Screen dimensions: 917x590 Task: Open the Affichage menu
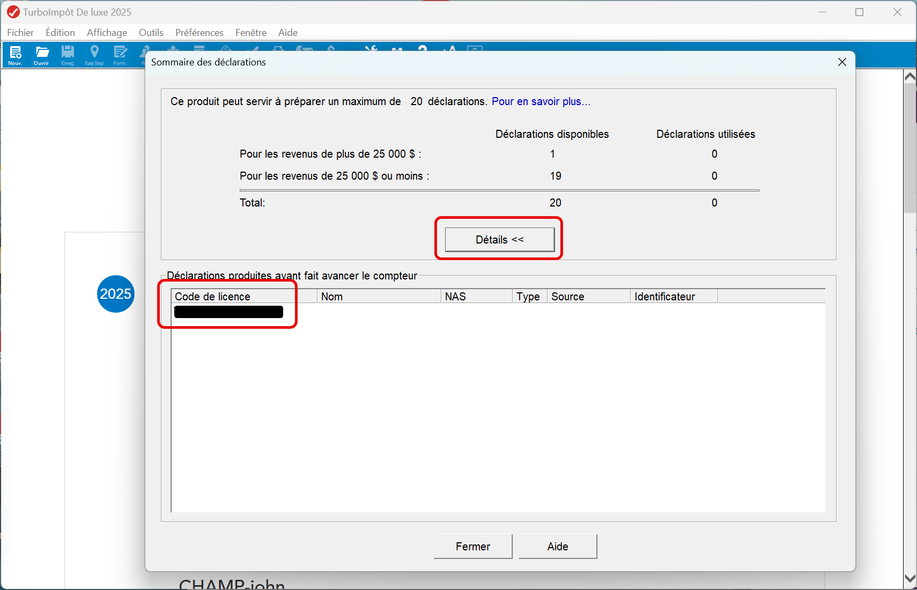[107, 33]
